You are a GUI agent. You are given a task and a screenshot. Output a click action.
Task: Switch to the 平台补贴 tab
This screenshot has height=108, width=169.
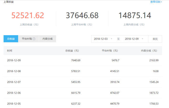(x=29, y=39)
